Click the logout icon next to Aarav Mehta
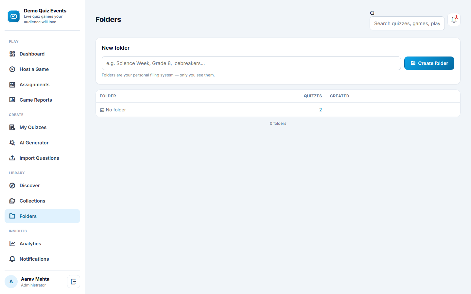 tap(74, 282)
